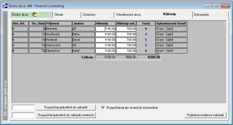Click Os. číslo cell 11
Image resolution: width=233 pixels, height=125 pixels.
(x=37, y=34)
